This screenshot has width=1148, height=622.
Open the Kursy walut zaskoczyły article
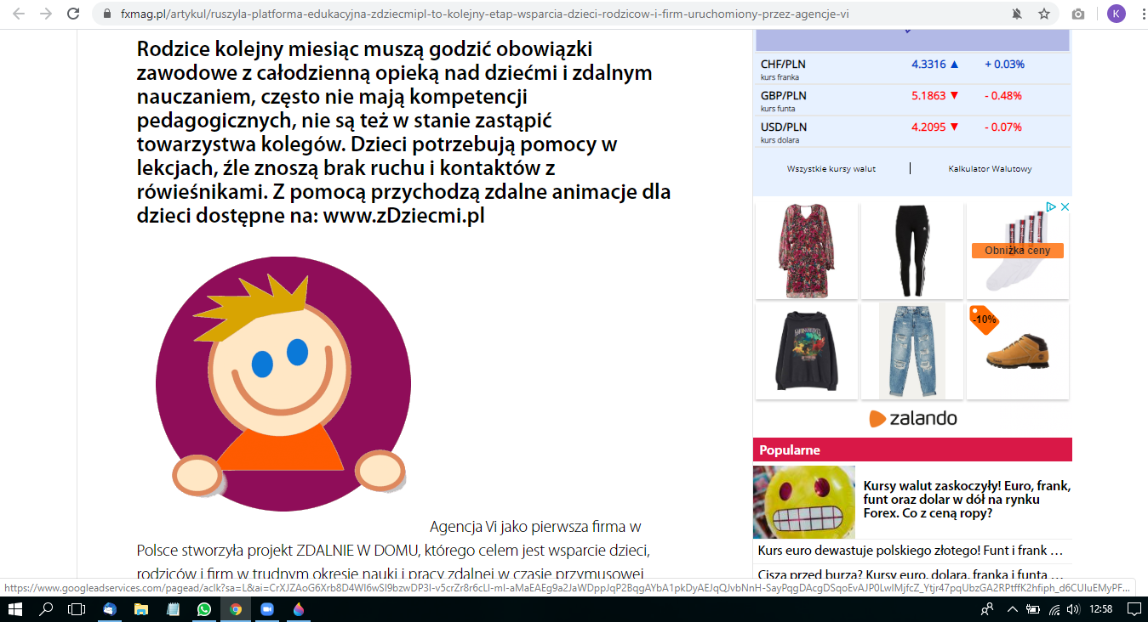tap(966, 500)
